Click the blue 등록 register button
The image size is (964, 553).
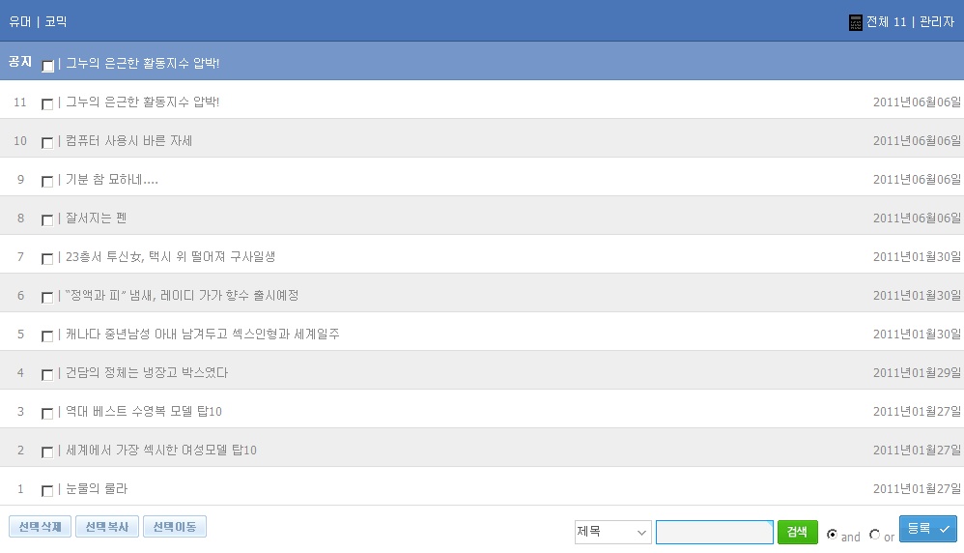[x=927, y=529]
